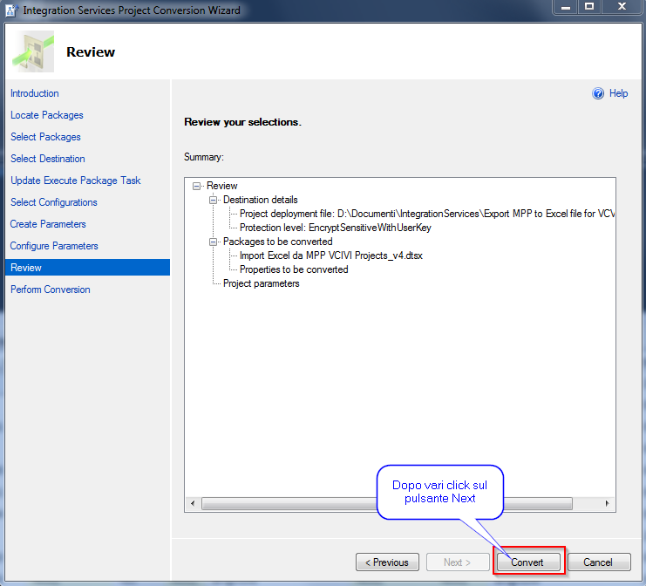Minimize the Conversion Wizard window
646x586 pixels.
[566, 7]
